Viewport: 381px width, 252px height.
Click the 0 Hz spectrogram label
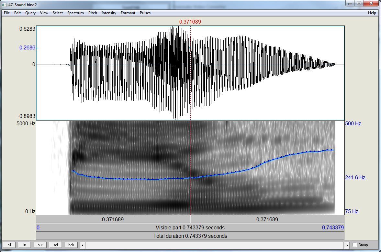click(x=30, y=211)
